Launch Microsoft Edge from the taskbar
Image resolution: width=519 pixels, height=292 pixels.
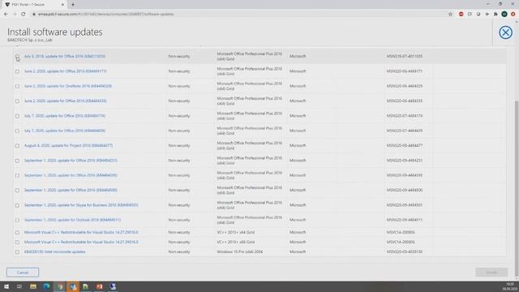pos(46,286)
